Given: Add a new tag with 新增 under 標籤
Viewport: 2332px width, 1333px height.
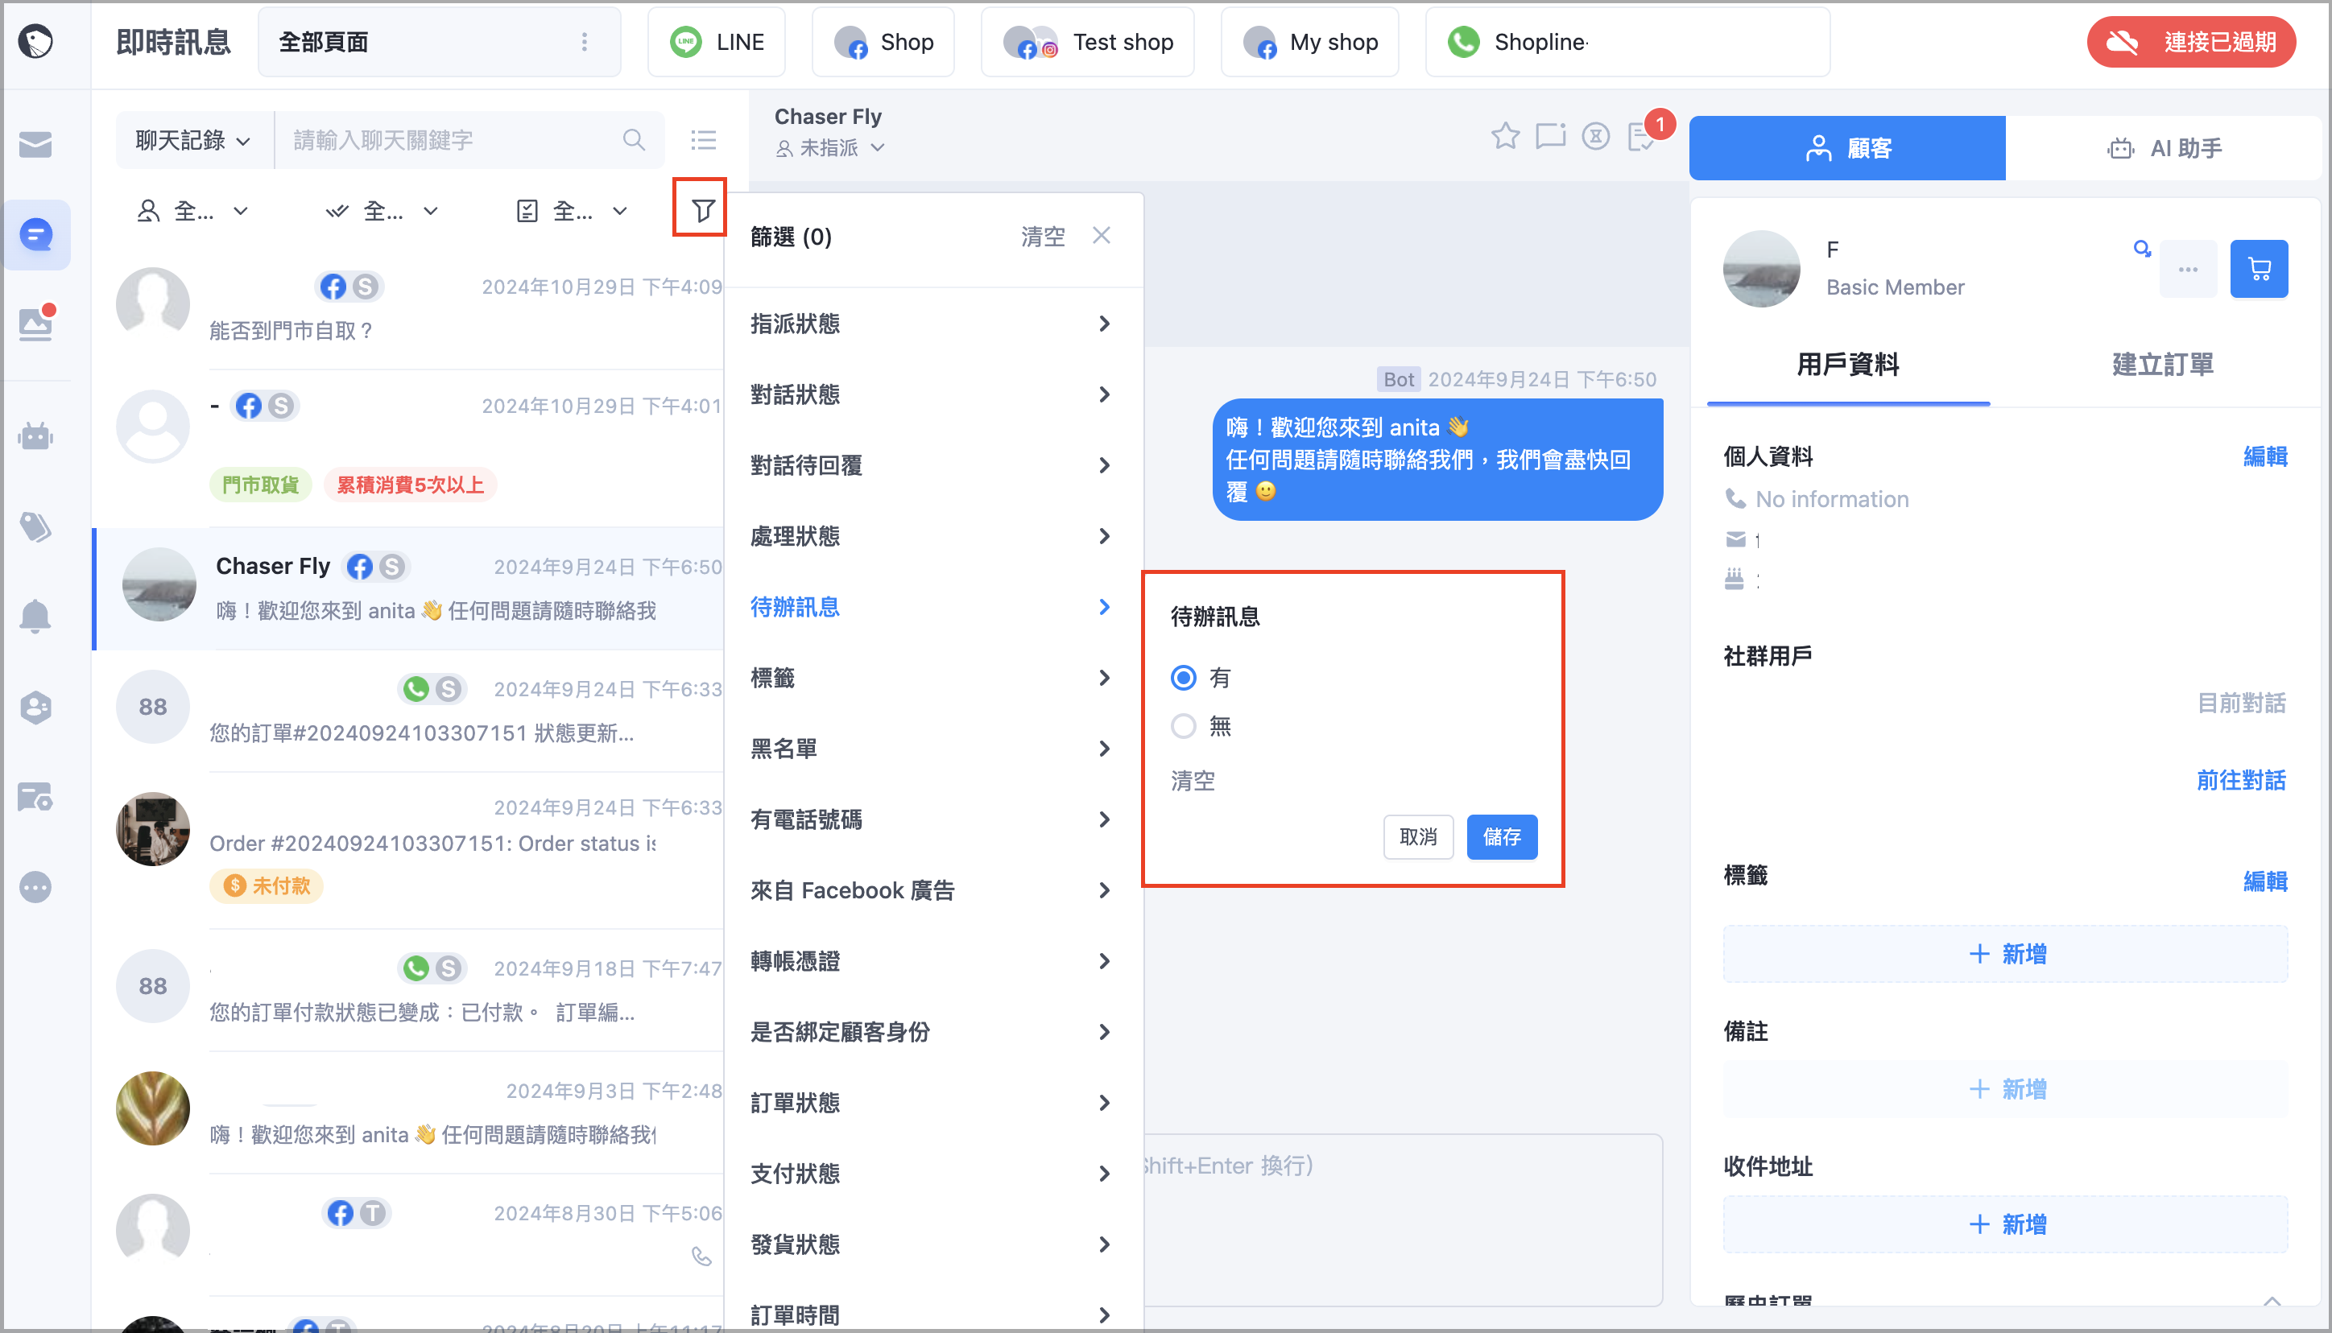Looking at the screenshot, I should click(2004, 954).
